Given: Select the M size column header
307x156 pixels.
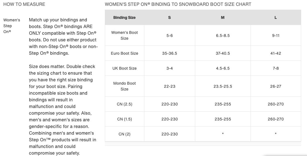Looking at the screenshot, I should click(x=223, y=17).
